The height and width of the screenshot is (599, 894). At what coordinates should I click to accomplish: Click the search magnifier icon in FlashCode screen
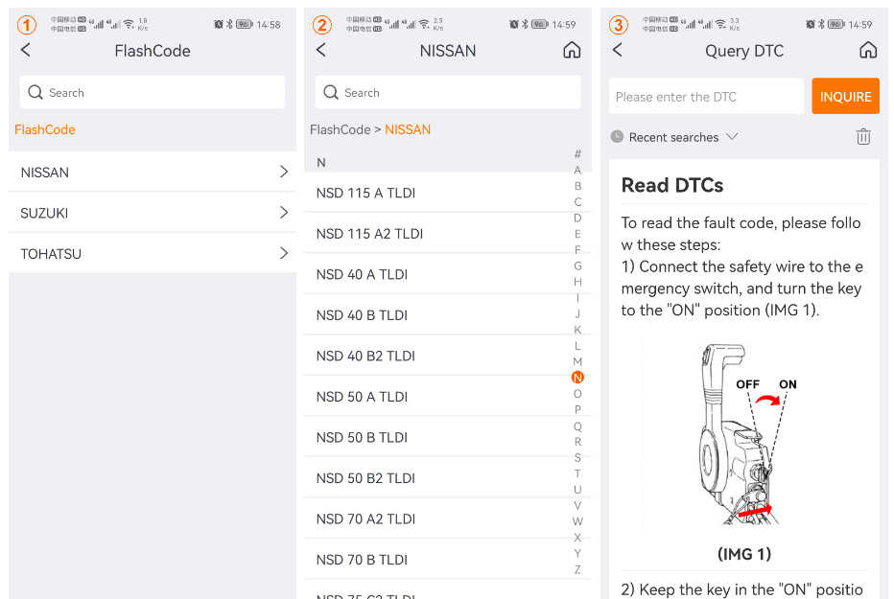[35, 92]
